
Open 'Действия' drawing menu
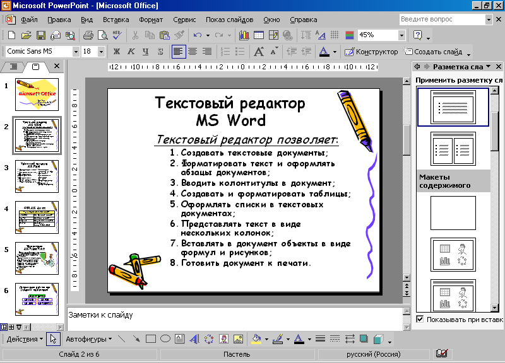point(25,339)
